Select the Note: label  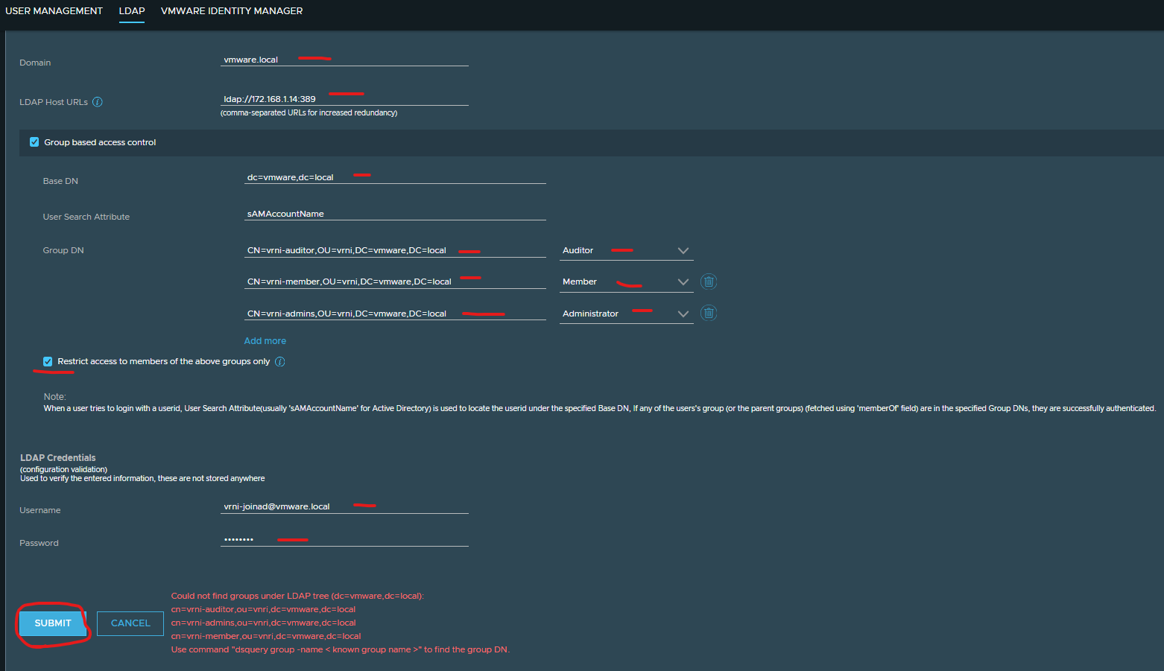click(54, 397)
